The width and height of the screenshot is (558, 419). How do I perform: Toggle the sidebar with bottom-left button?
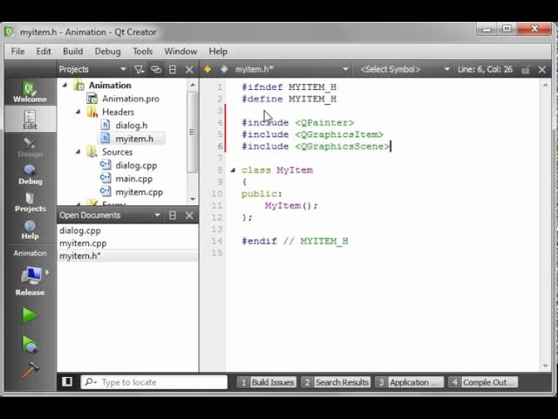point(67,381)
